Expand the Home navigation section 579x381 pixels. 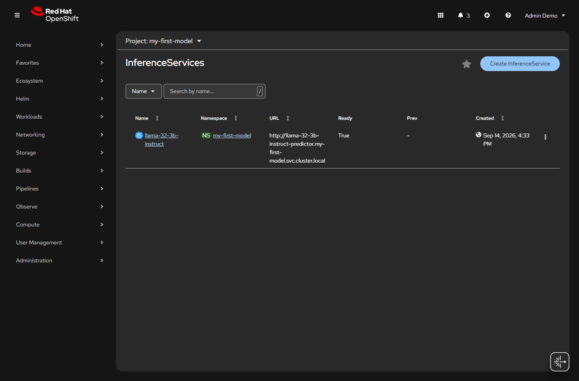click(60, 45)
